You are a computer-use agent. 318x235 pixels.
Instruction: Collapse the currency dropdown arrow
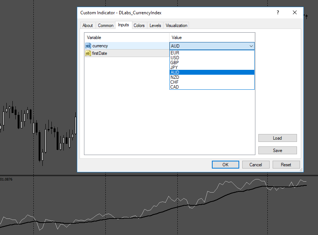coord(251,46)
